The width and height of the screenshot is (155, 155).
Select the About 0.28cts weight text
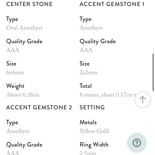point(23,95)
